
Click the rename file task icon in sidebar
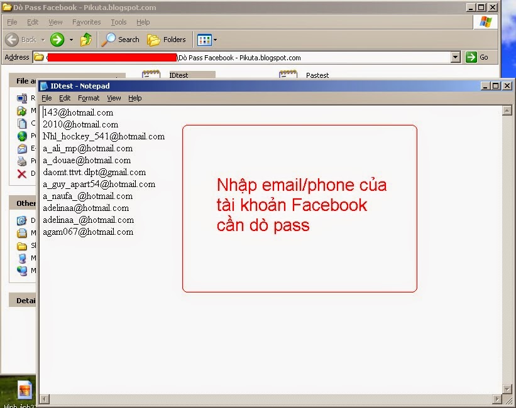point(22,98)
